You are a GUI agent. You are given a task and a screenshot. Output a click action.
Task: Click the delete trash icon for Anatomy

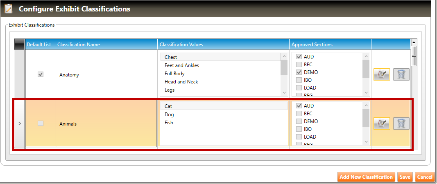[401, 74]
